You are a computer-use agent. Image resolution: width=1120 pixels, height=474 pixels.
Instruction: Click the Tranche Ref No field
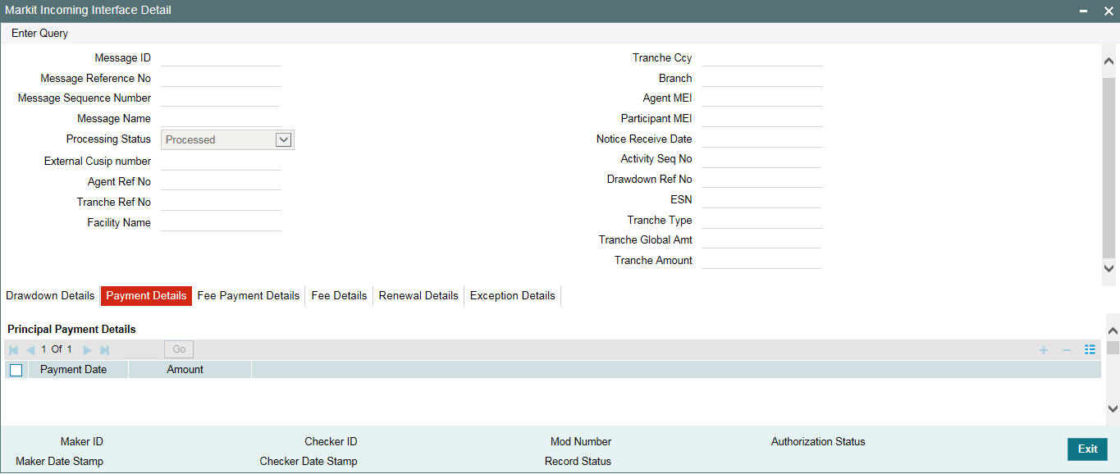221,202
